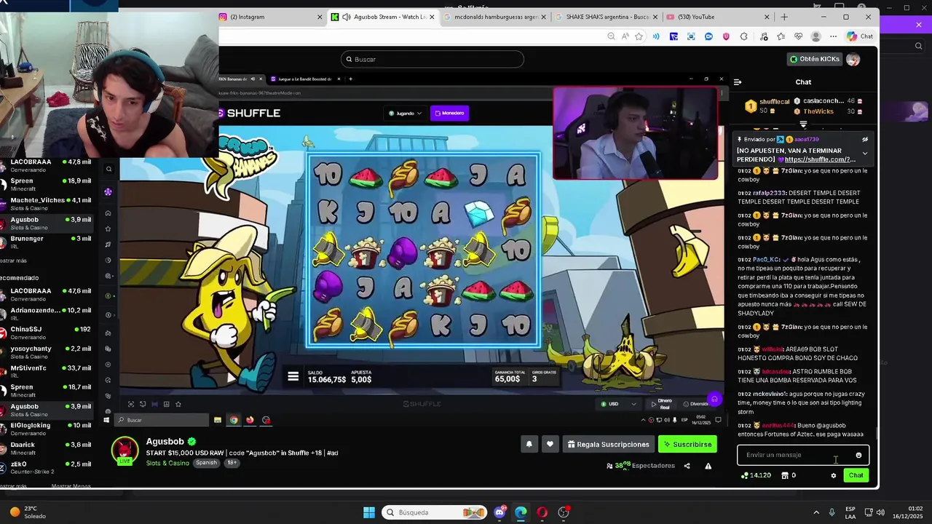Open USD currency dropdown in Shuffle
This screenshot has width=932, height=524.
[x=618, y=404]
